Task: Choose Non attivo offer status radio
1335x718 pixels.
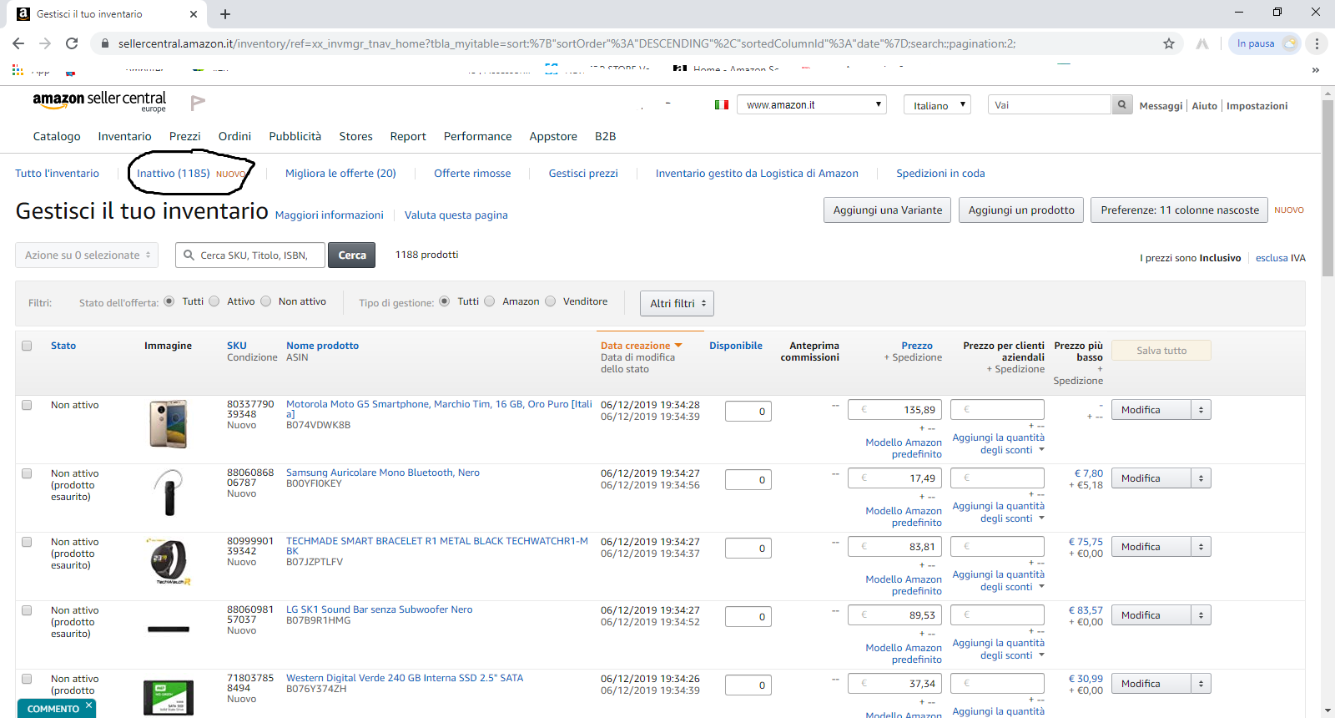Action: coord(265,301)
